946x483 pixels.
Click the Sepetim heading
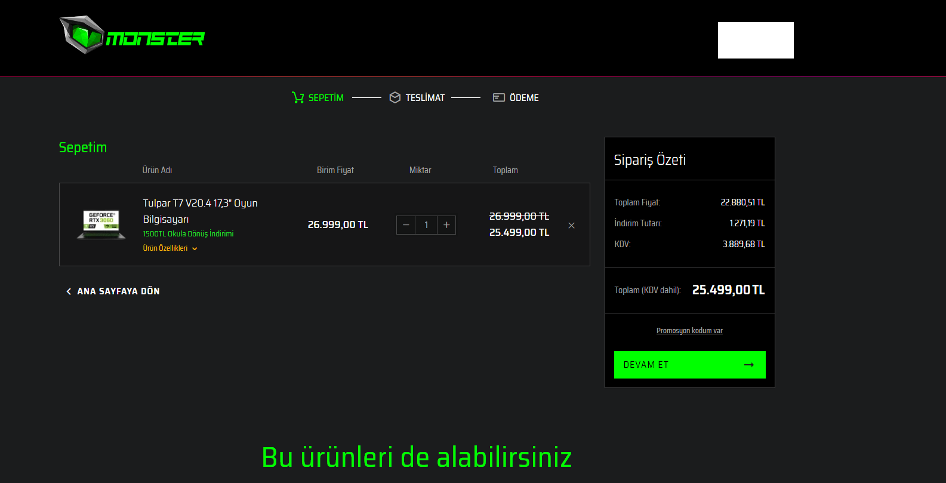(83, 147)
